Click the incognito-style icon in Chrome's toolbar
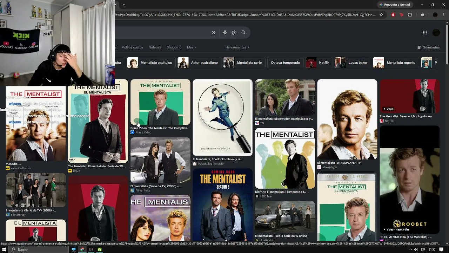 coord(422,15)
